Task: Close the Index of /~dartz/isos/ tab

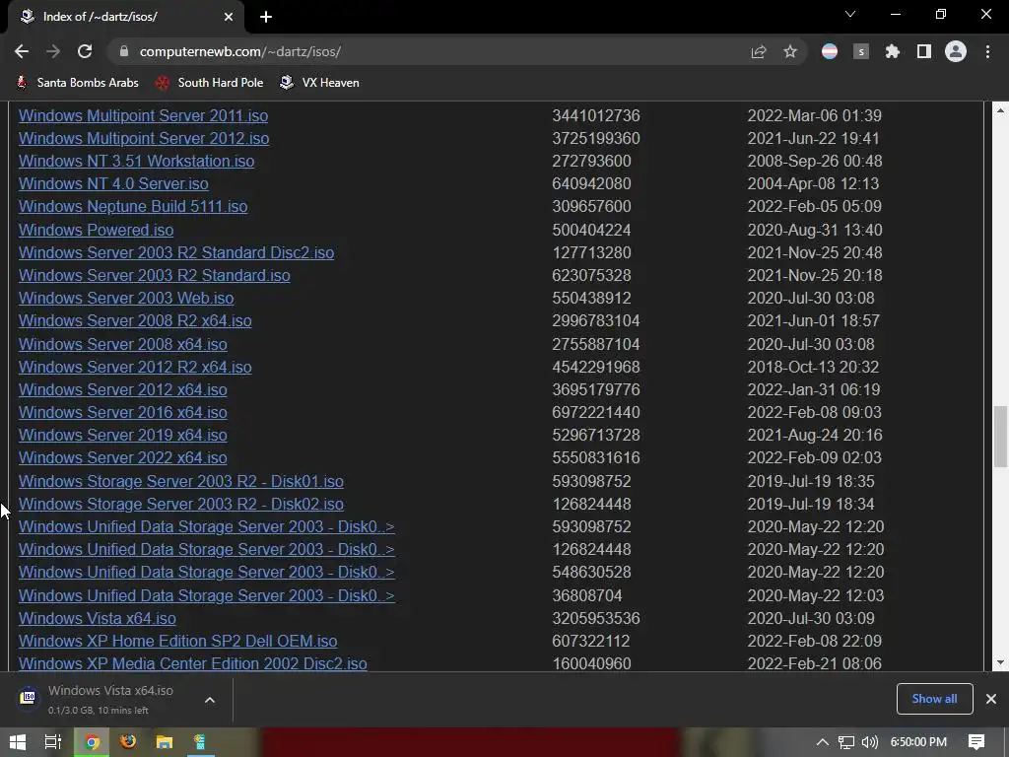Action: 228,17
